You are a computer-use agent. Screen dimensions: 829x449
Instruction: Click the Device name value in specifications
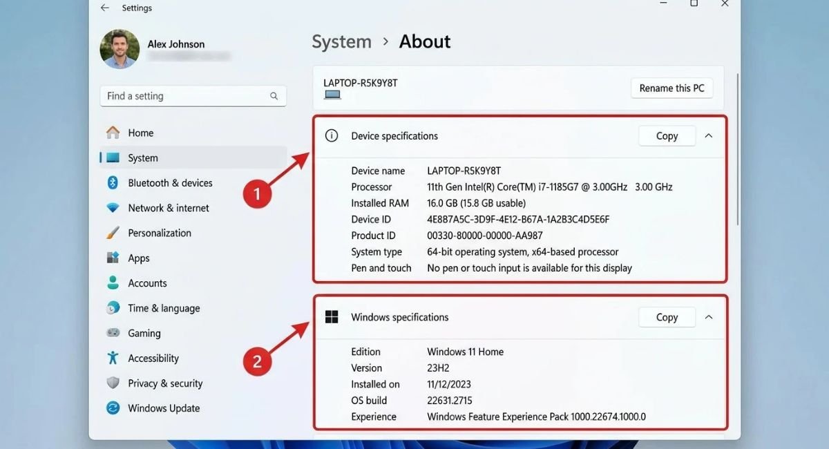pos(464,171)
